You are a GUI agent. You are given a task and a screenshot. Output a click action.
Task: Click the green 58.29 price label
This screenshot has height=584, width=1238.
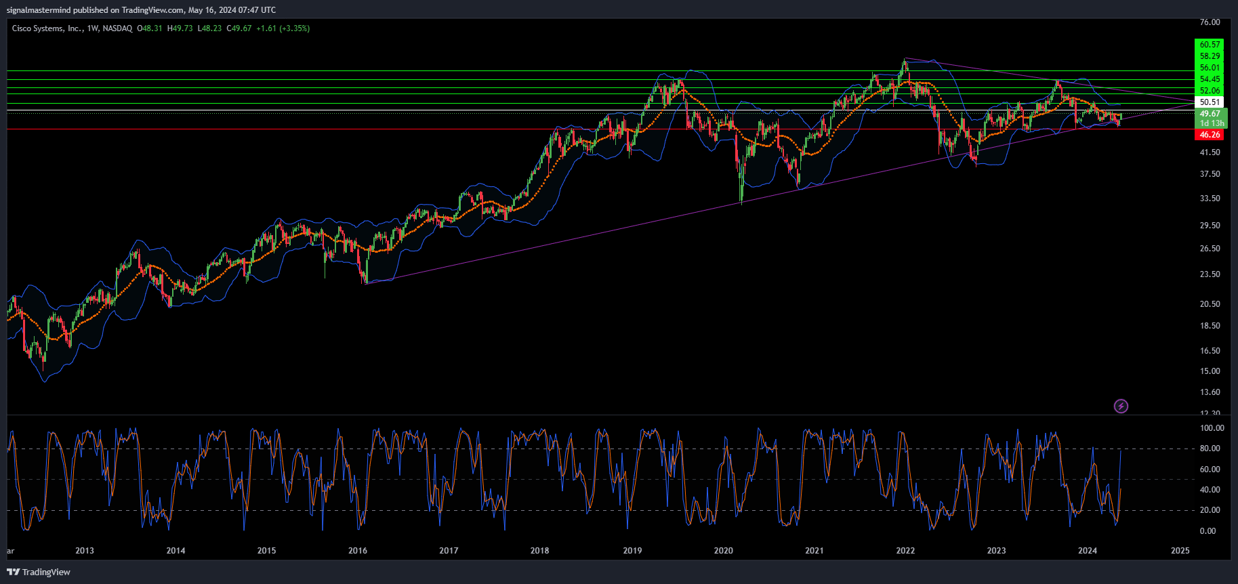pos(1210,56)
